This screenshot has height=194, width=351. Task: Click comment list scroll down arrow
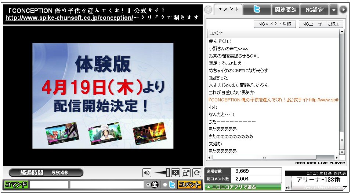pyautogui.click(x=341, y=152)
